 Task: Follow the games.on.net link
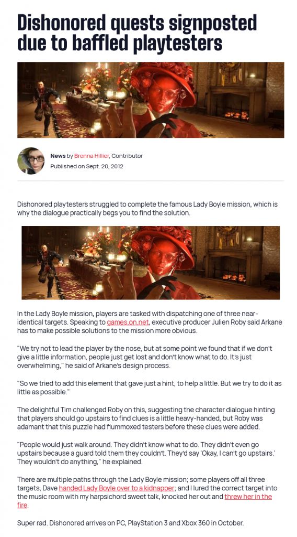tap(129, 323)
